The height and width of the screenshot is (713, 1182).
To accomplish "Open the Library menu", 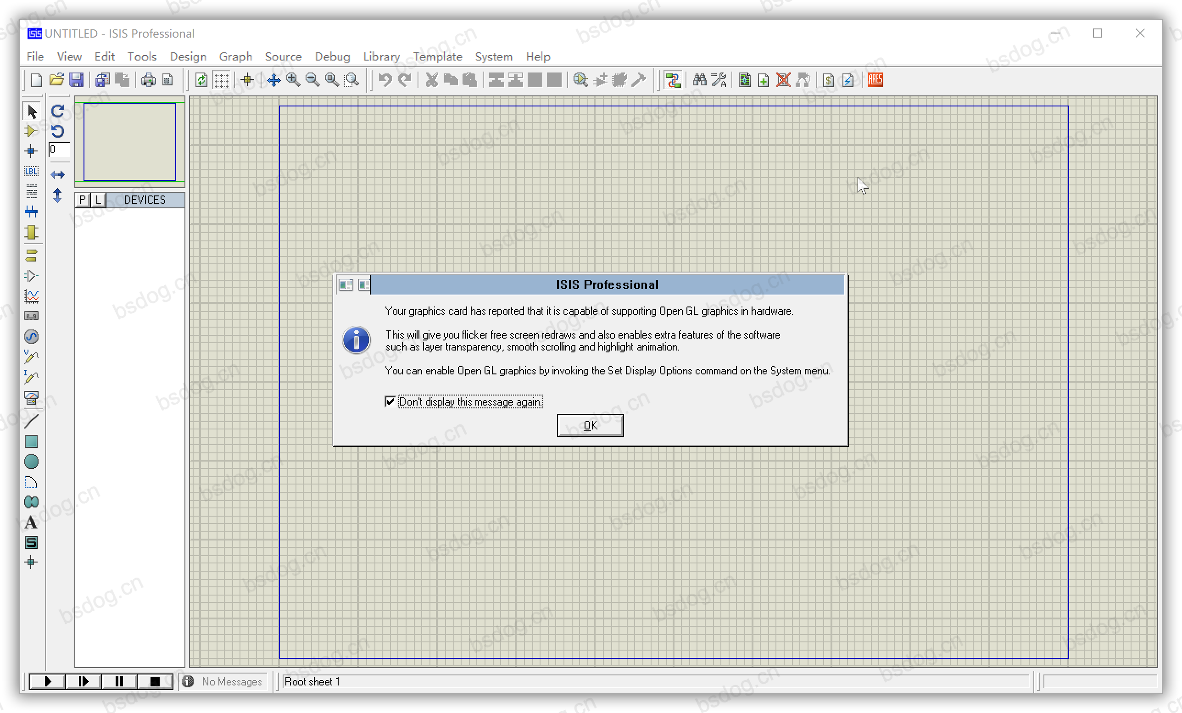I will point(382,56).
